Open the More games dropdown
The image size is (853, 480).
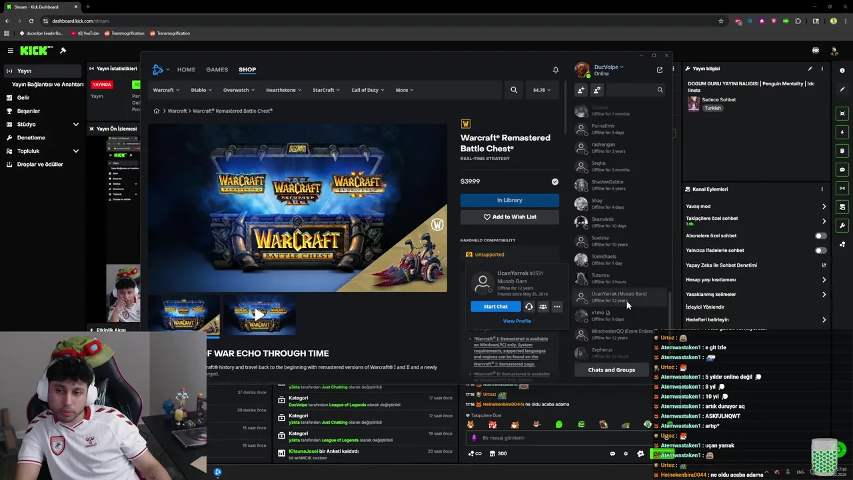(405, 90)
